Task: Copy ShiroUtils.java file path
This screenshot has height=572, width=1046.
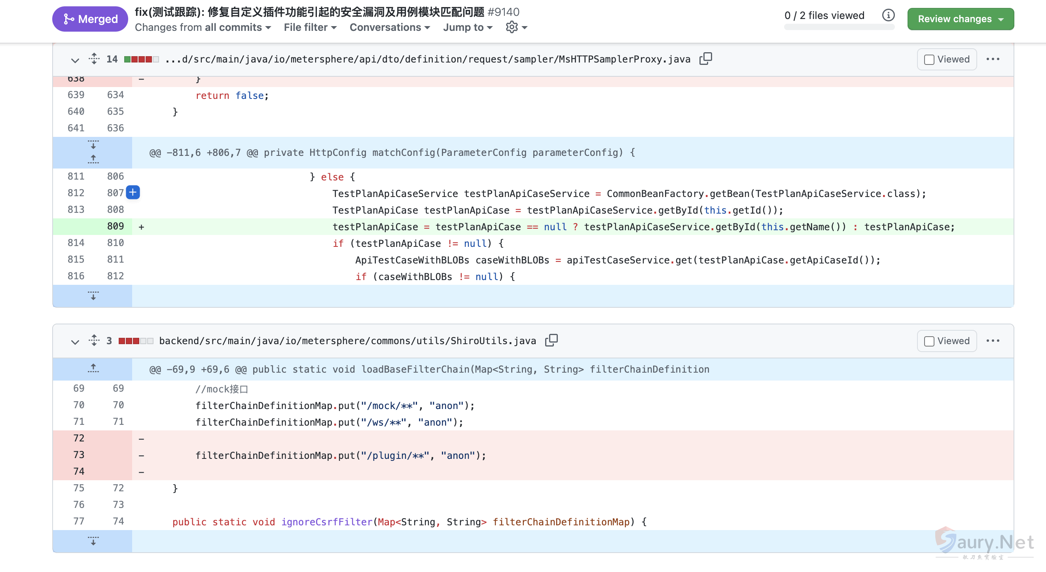Action: point(551,340)
